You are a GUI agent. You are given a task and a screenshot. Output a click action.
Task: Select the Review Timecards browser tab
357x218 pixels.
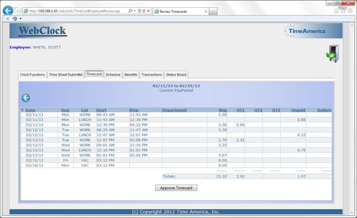click(x=181, y=11)
